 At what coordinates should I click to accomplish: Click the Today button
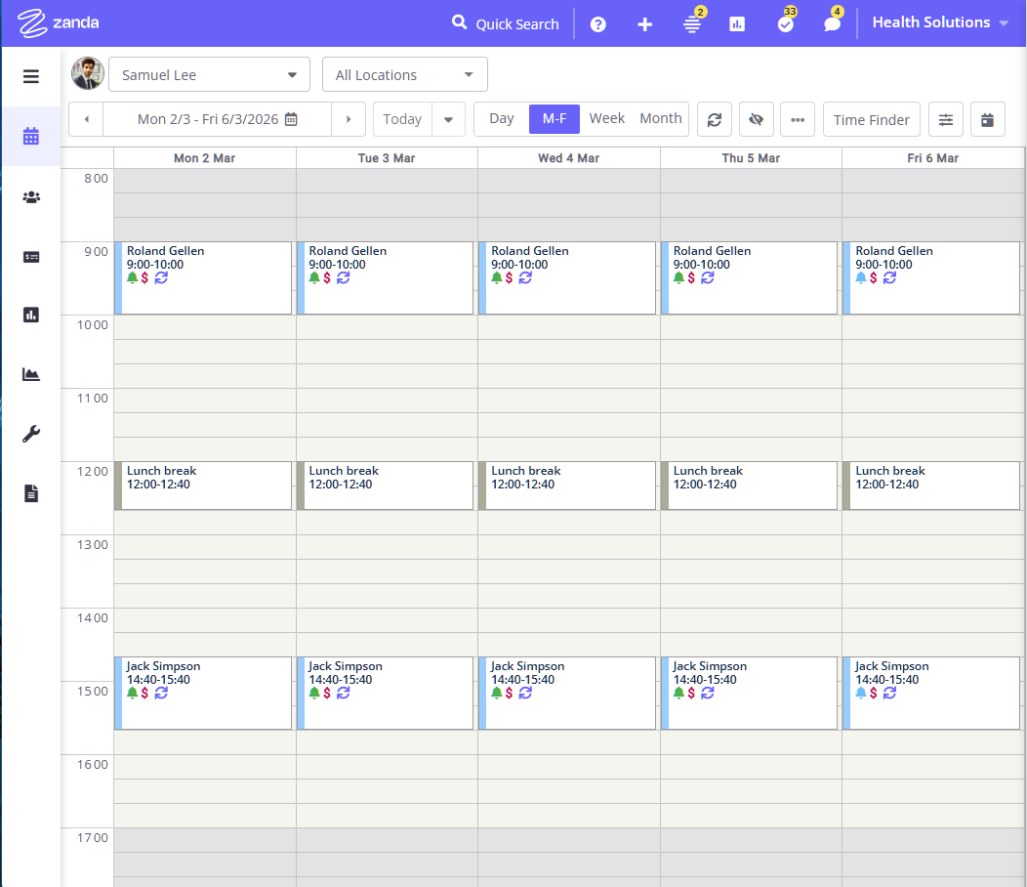pos(402,119)
